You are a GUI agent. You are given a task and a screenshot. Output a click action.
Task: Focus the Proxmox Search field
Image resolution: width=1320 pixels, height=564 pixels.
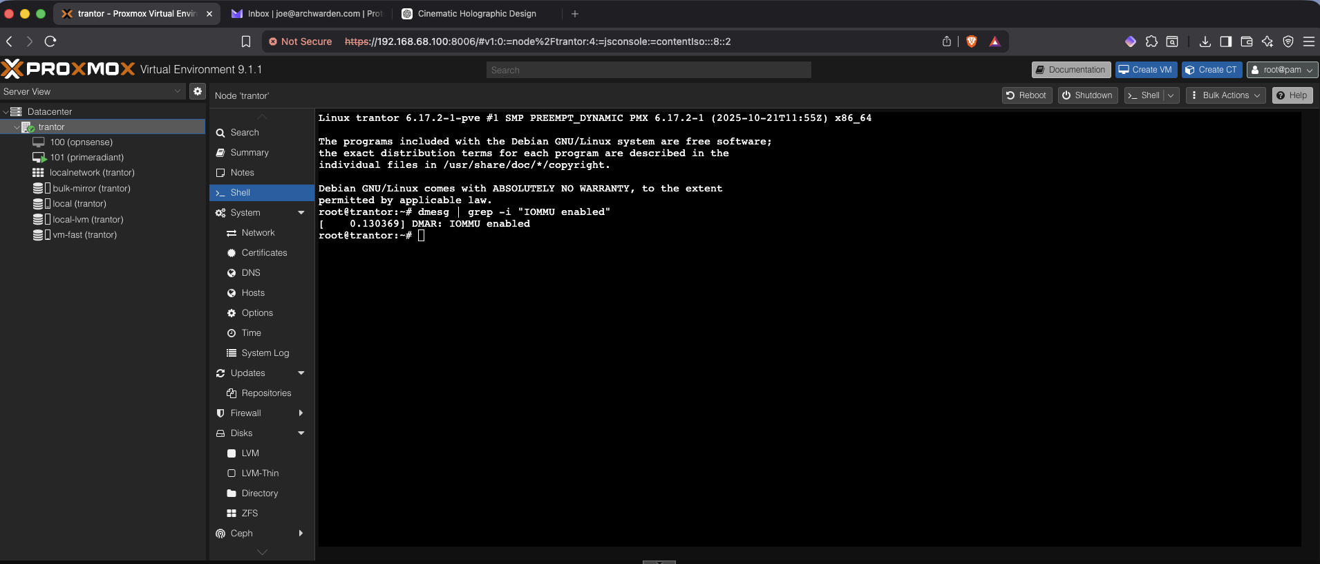coord(648,70)
